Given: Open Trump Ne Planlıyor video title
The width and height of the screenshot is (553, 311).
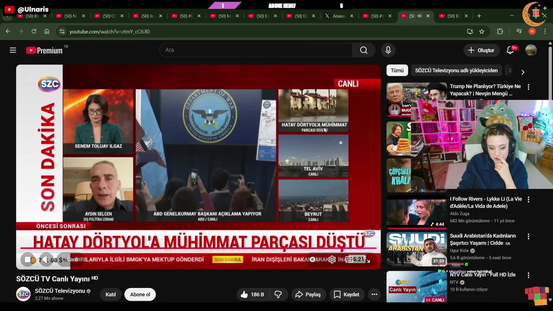Looking at the screenshot, I should click(485, 90).
